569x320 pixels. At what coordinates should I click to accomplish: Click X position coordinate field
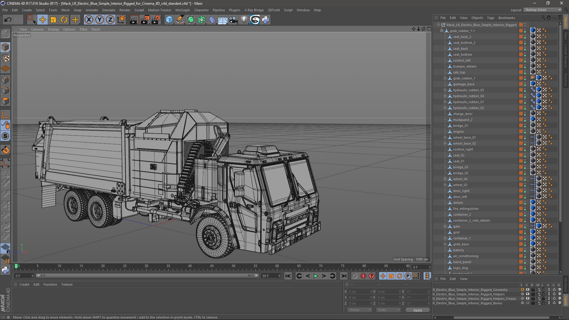(x=360, y=292)
